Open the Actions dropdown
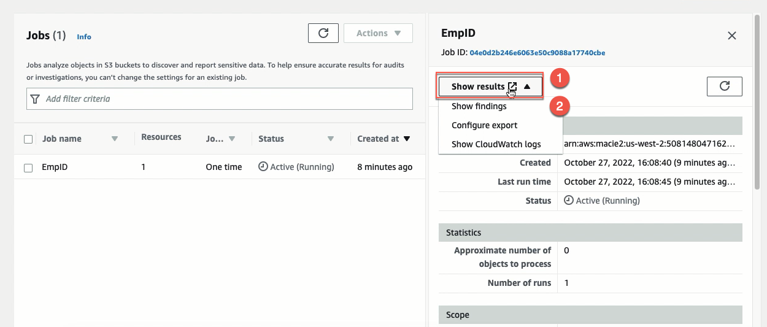 (378, 33)
